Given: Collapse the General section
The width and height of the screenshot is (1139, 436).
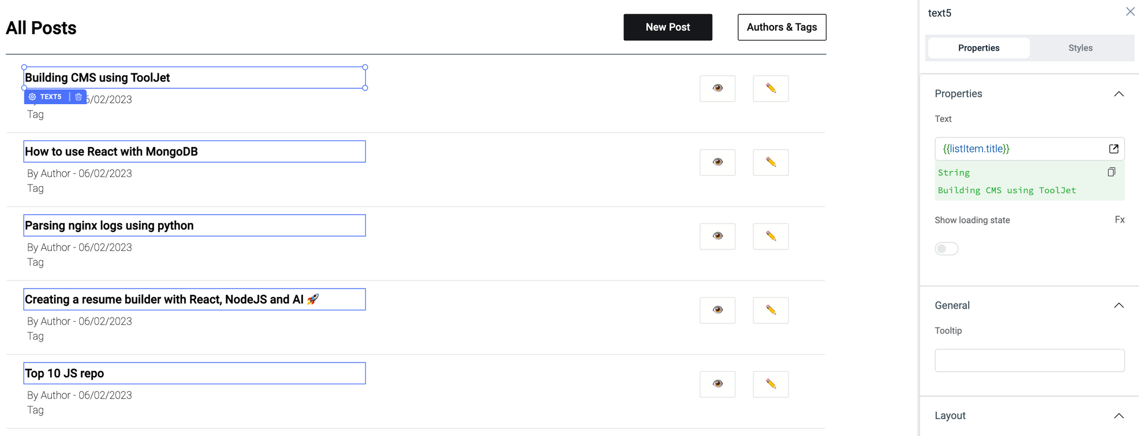Looking at the screenshot, I should tap(1118, 306).
